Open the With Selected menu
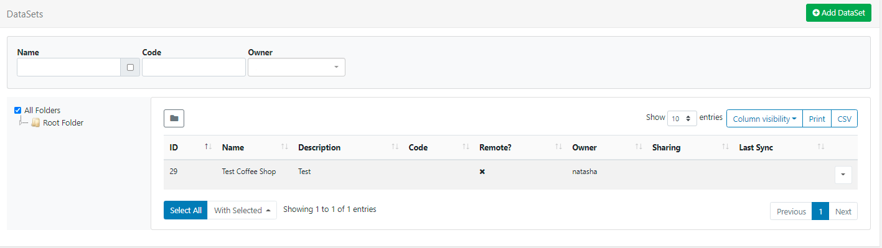 (242, 210)
